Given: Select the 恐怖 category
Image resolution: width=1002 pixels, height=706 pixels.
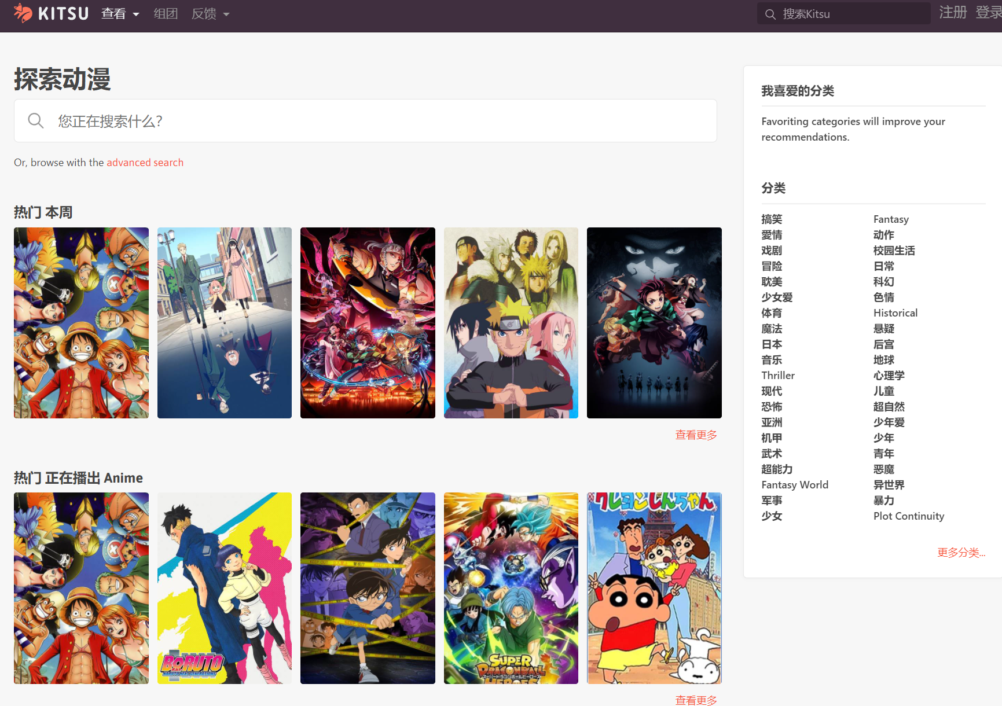Looking at the screenshot, I should (x=772, y=407).
